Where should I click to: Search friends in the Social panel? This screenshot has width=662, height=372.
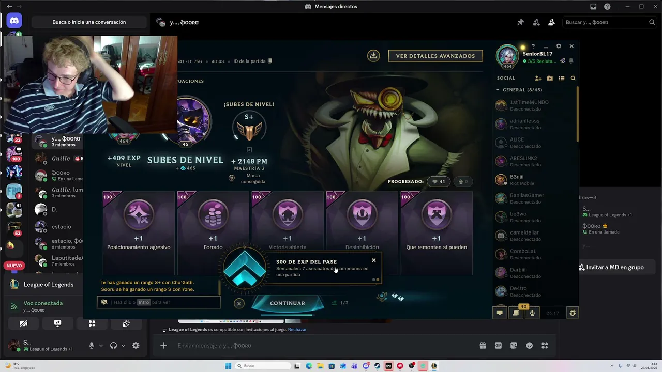click(x=573, y=78)
